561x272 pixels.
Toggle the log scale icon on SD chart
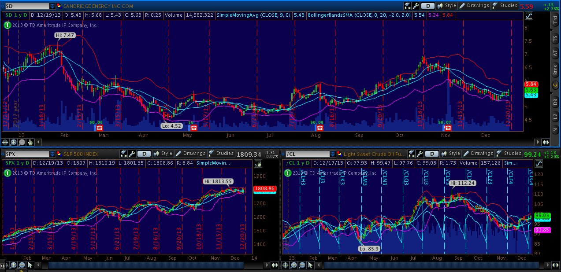pyautogui.click(x=529, y=15)
